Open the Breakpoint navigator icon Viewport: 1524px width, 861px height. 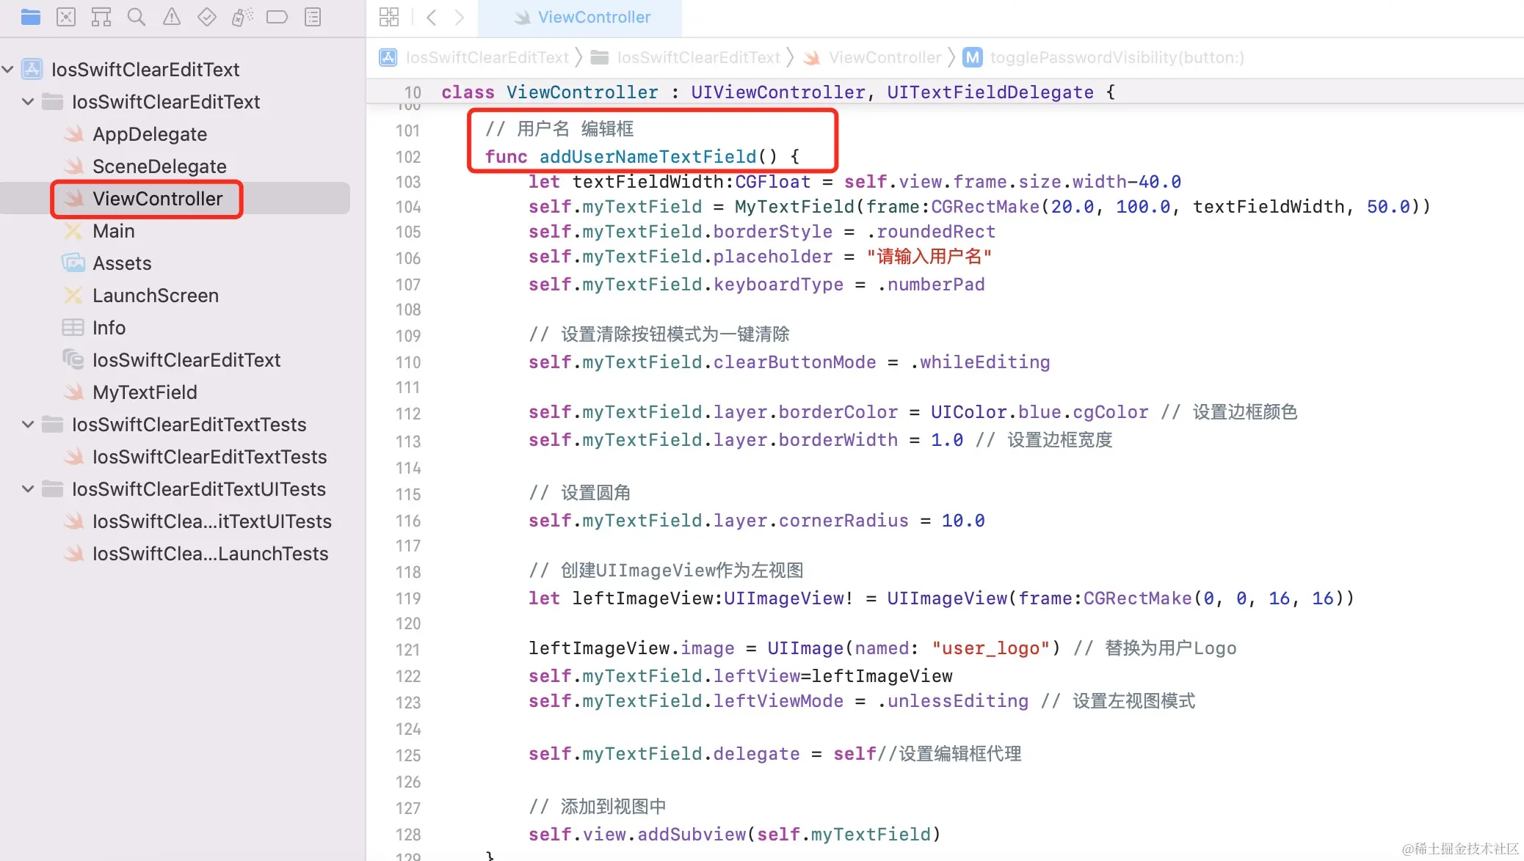pyautogui.click(x=277, y=17)
